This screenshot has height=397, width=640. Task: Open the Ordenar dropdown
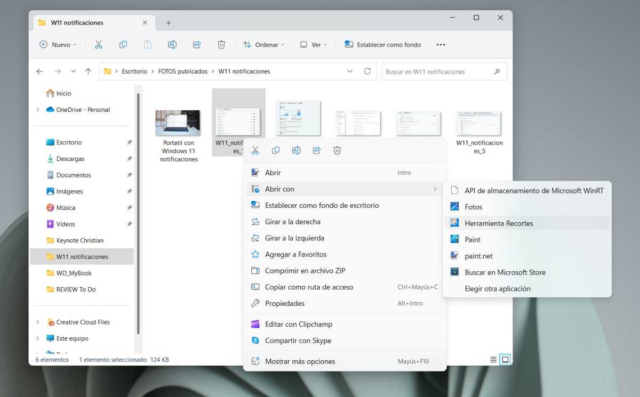point(263,45)
